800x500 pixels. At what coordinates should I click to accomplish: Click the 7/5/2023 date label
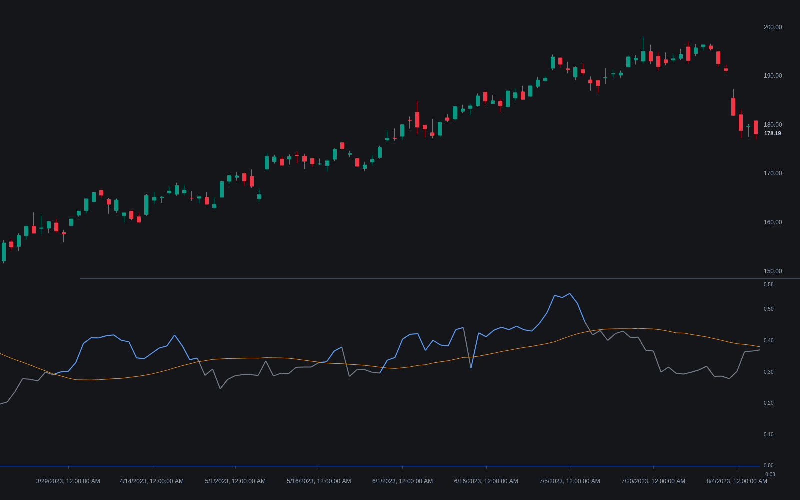tap(570, 481)
